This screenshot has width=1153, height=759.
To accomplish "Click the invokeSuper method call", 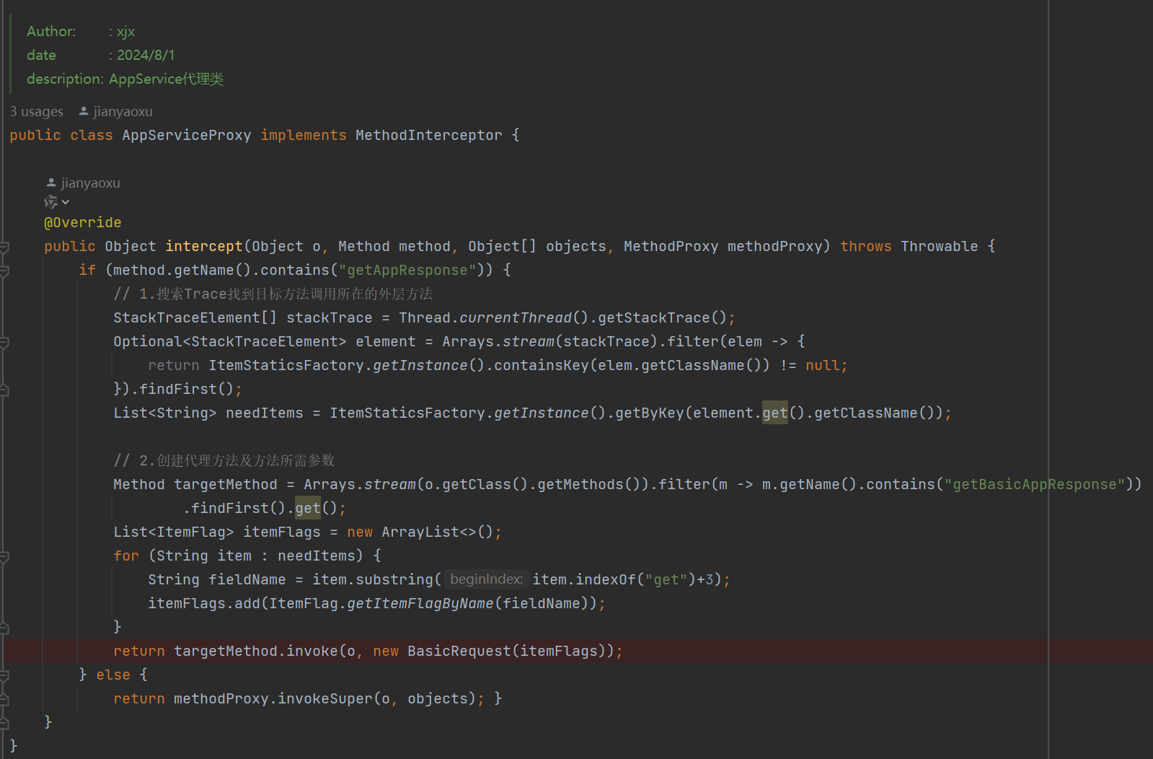I will pyautogui.click(x=325, y=698).
